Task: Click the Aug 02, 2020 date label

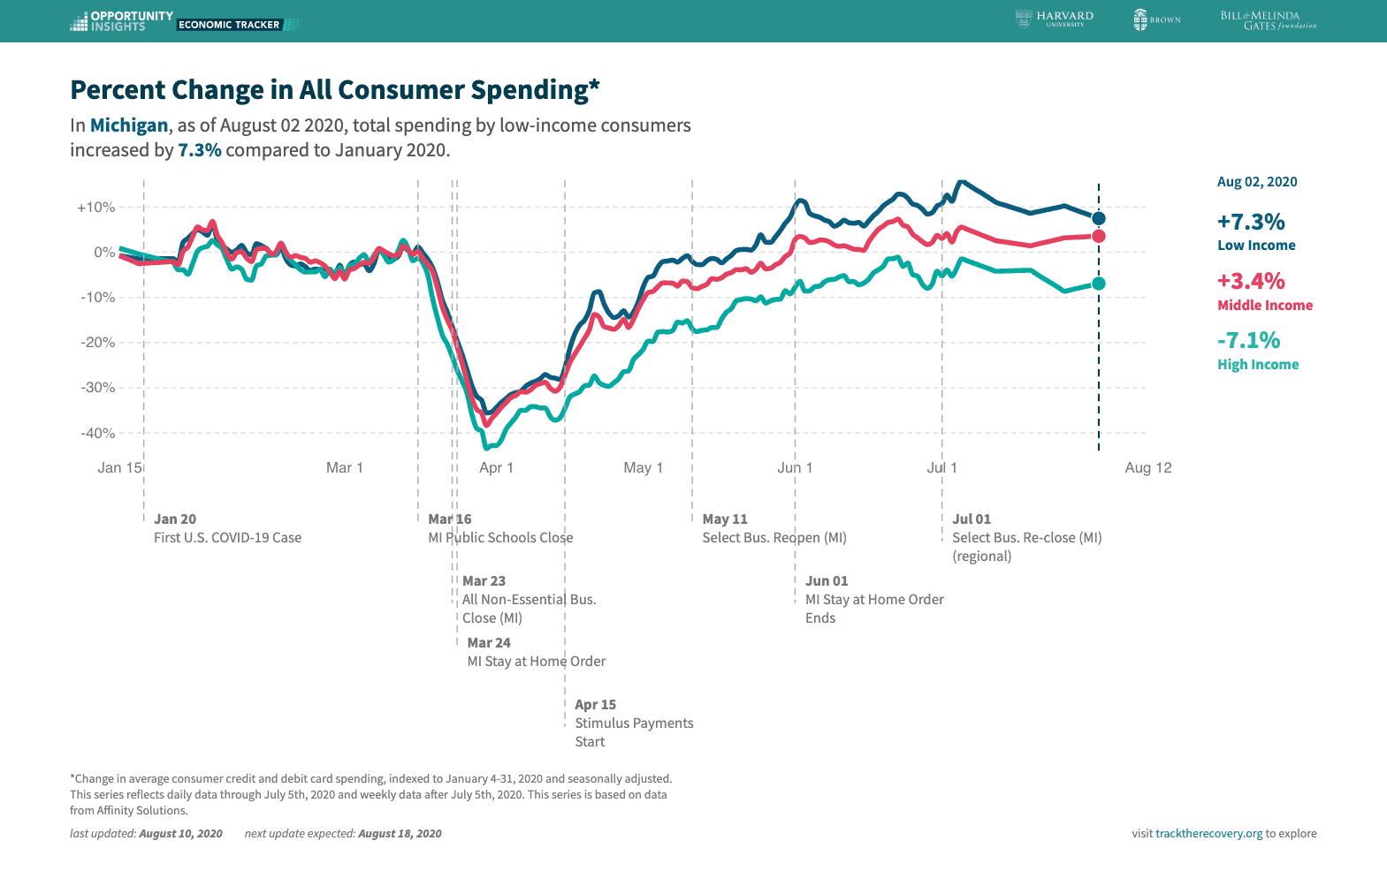Action: tap(1257, 182)
